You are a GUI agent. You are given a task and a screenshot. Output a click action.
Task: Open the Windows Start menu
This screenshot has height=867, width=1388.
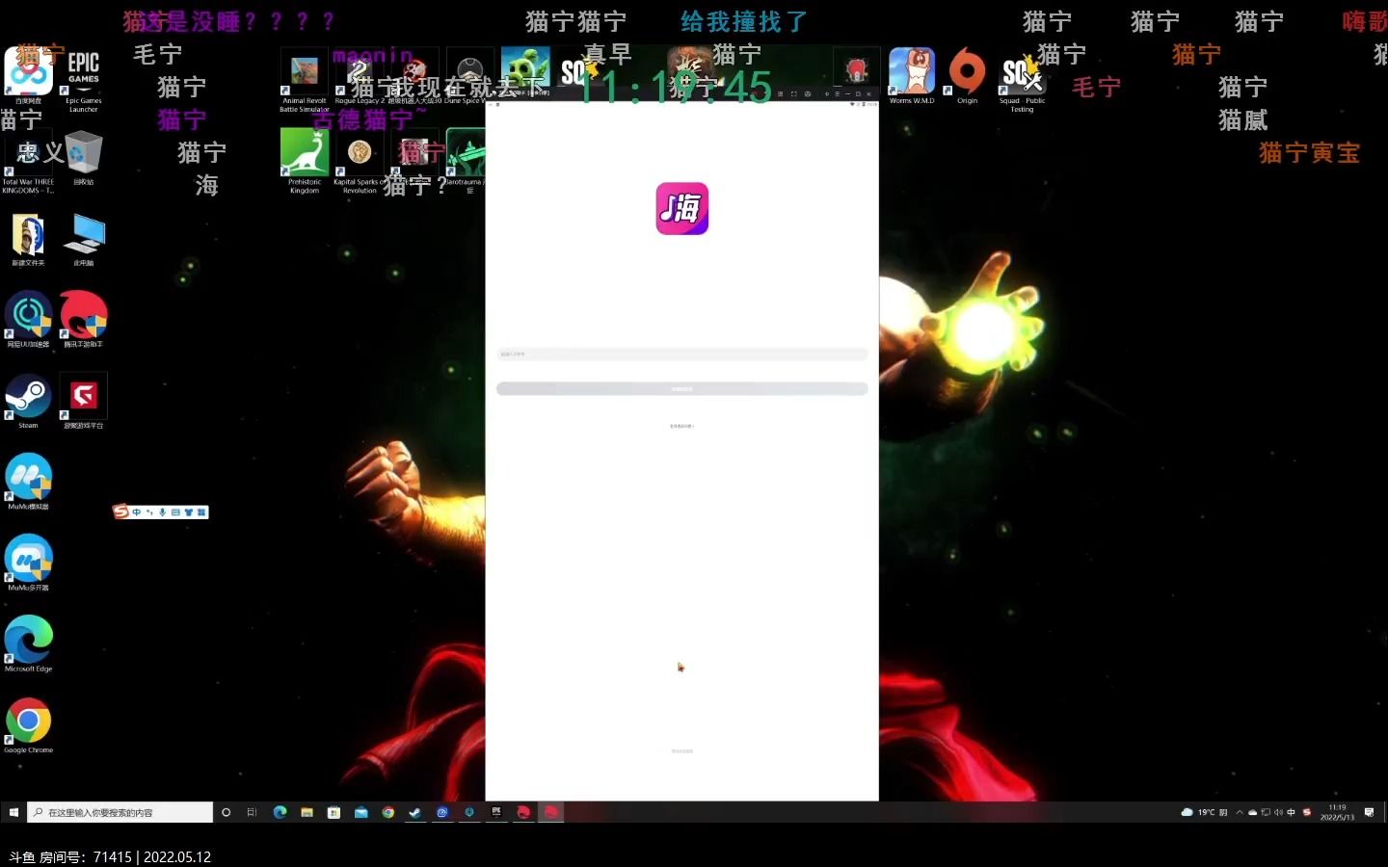(x=13, y=812)
